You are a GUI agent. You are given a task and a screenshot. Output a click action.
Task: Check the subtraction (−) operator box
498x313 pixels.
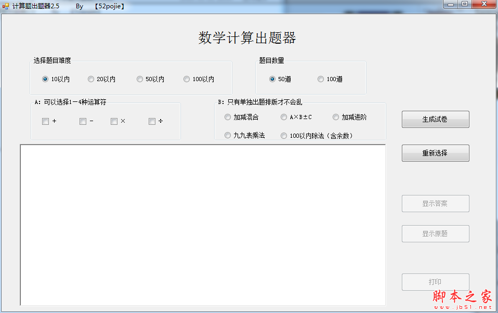[83, 122]
